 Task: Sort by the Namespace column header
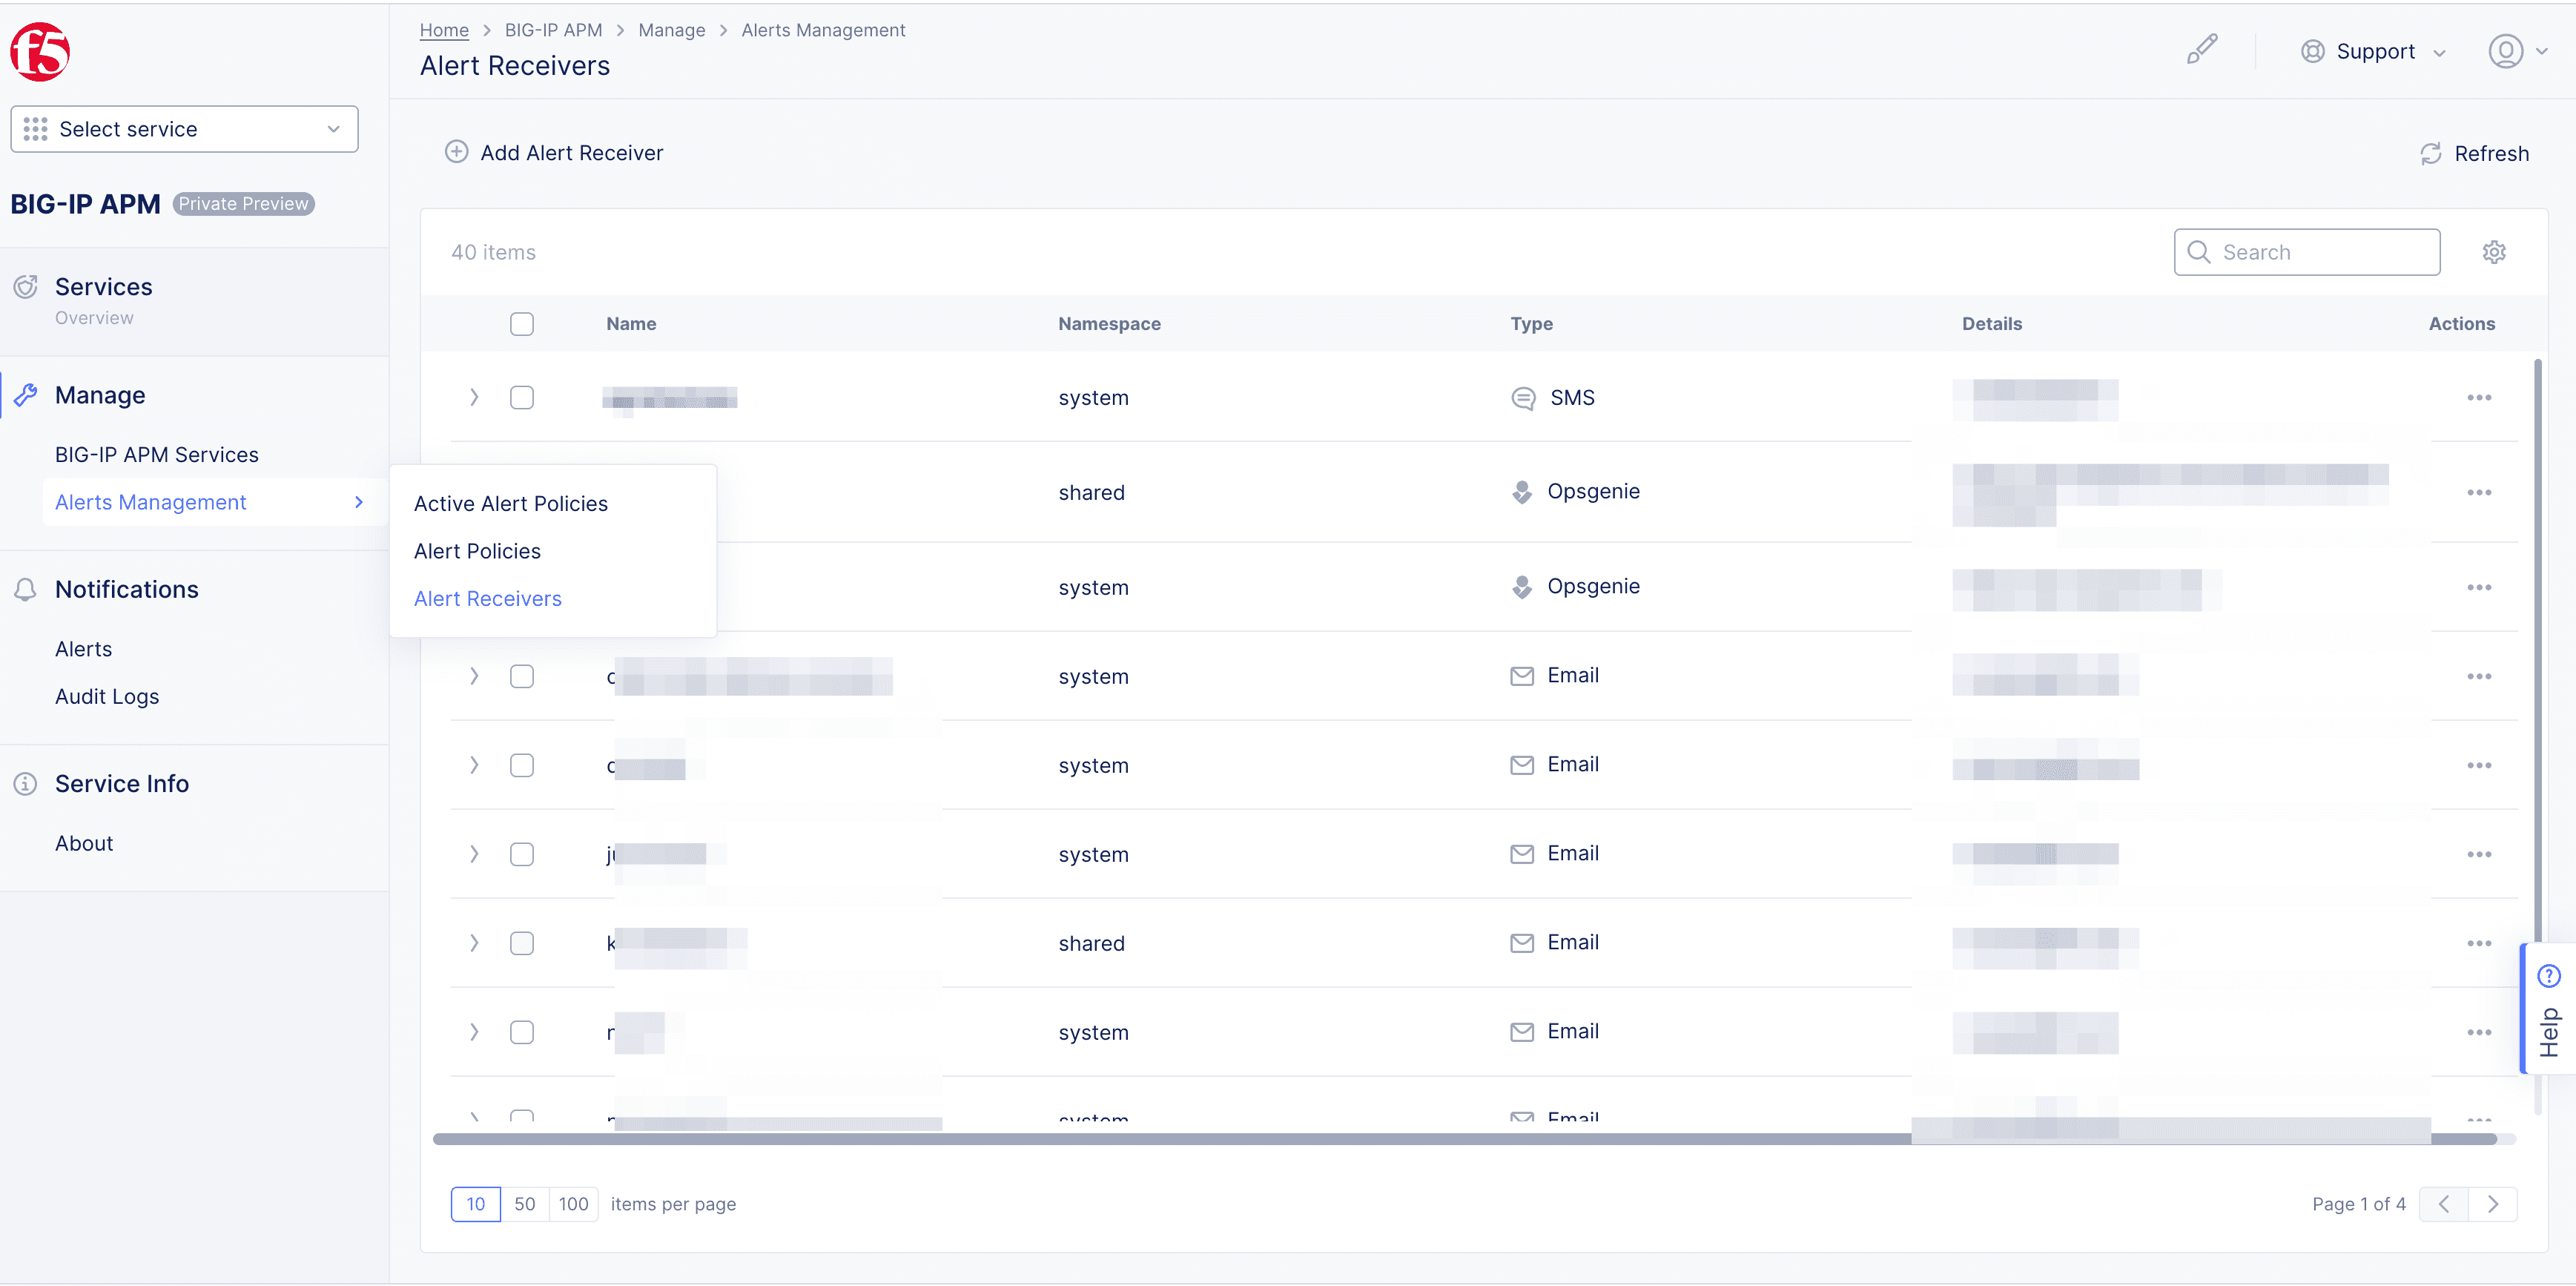[1109, 324]
